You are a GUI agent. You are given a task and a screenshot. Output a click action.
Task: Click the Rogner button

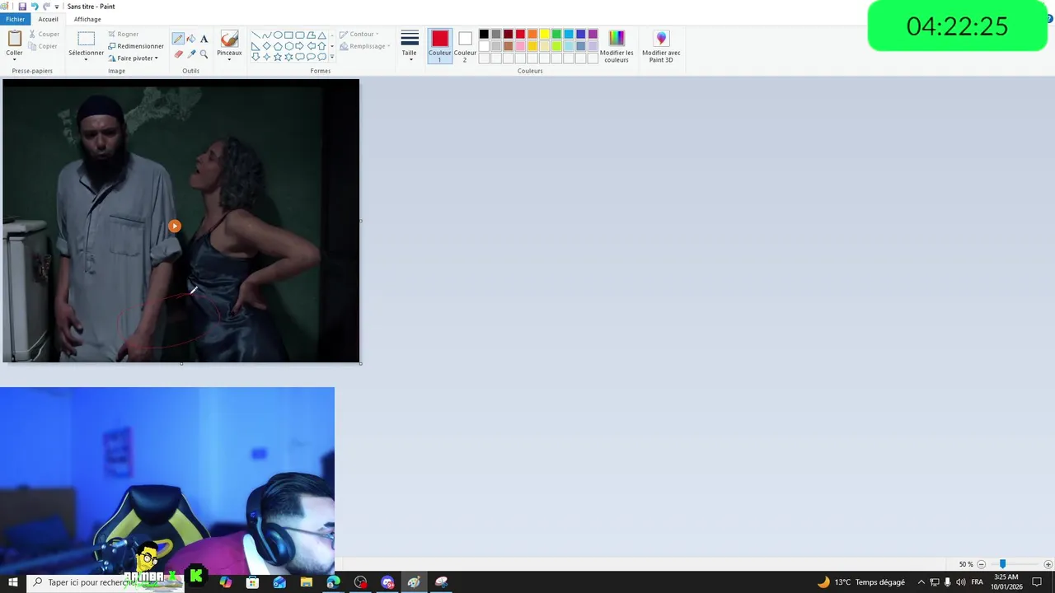pyautogui.click(x=123, y=35)
